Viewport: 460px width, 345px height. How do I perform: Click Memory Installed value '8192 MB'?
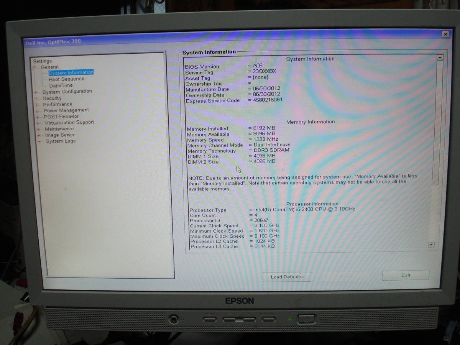pyautogui.click(x=264, y=128)
